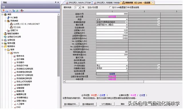Viewport: 183px width, 109px height.
Task: Click the person icon with dropdown arrow in navigation toolbar
Action: tap(22, 11)
